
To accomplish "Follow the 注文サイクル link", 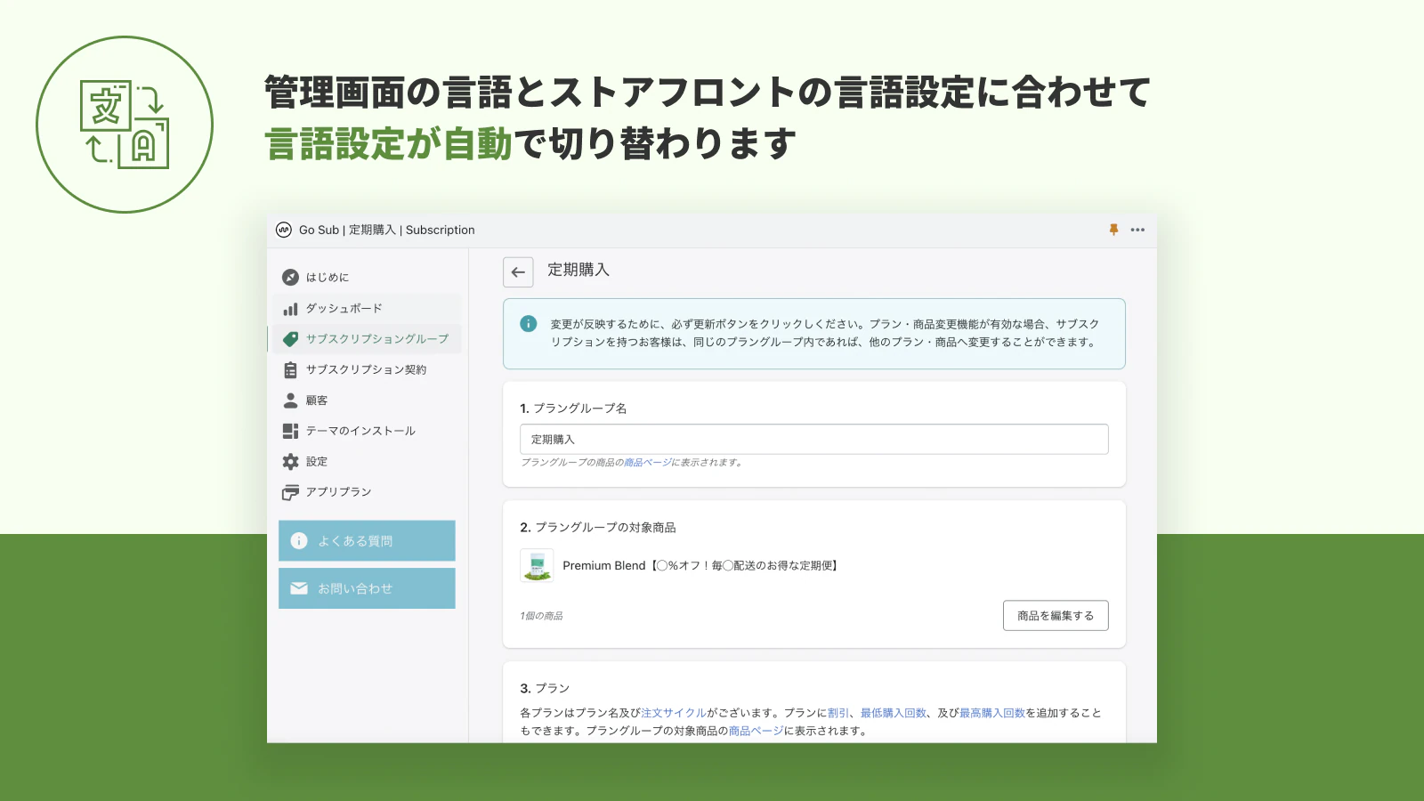I will pyautogui.click(x=674, y=713).
